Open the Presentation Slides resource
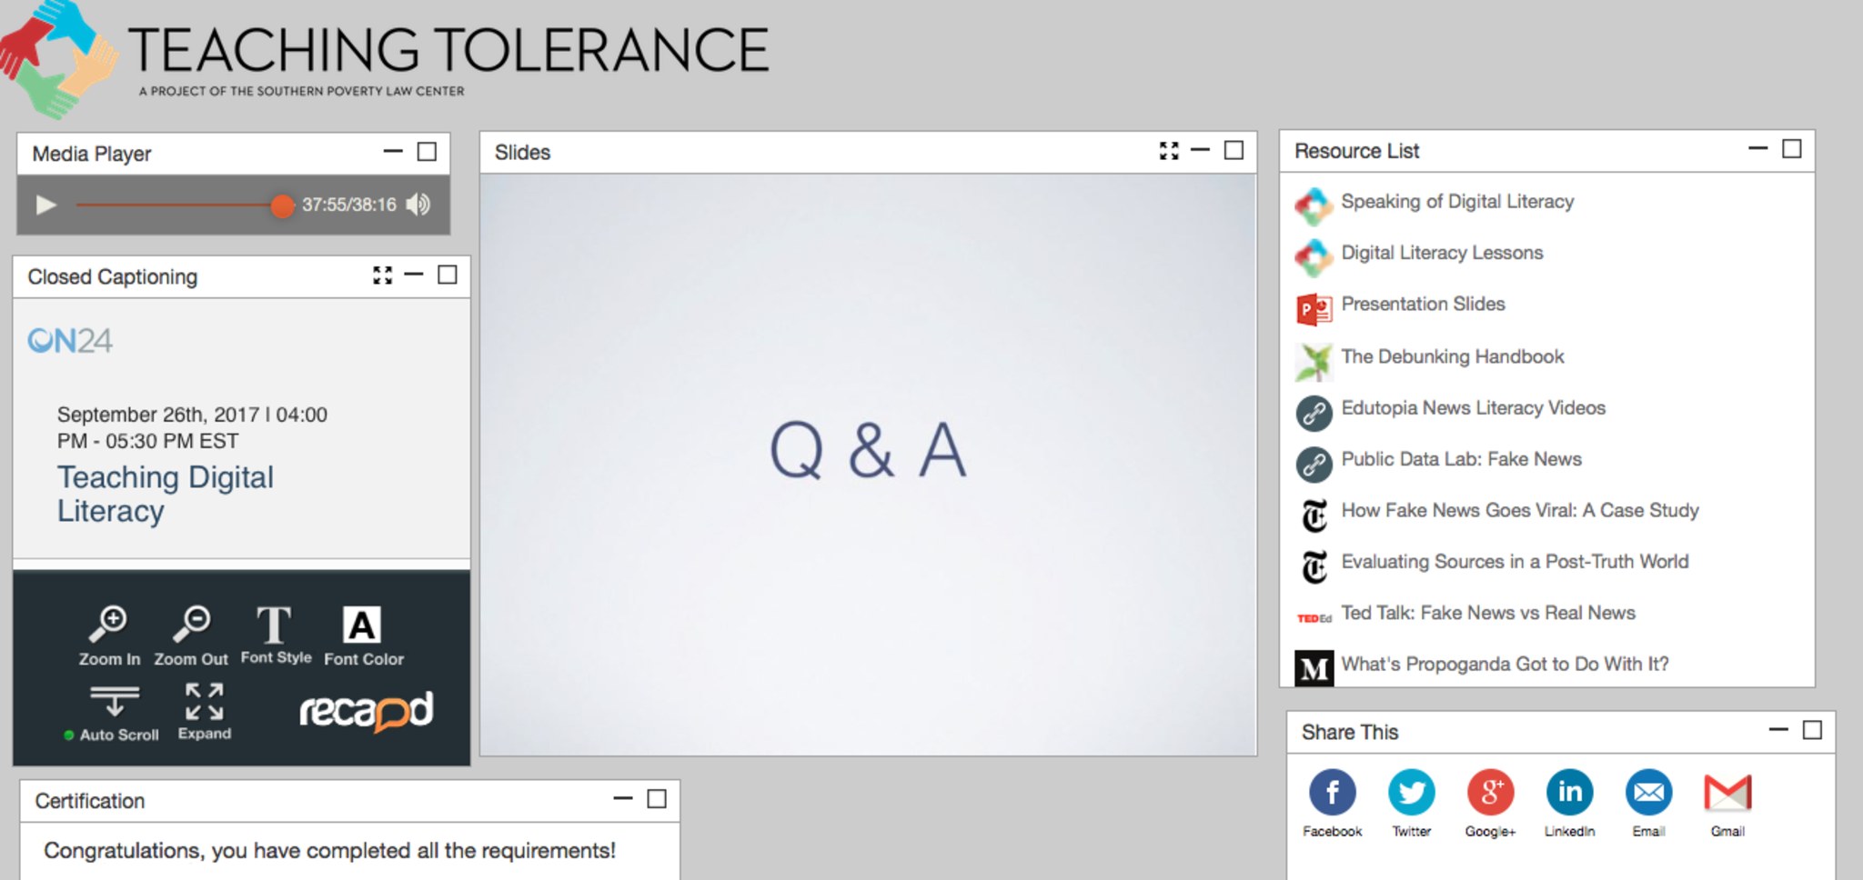The width and height of the screenshot is (1863, 880). click(1423, 305)
